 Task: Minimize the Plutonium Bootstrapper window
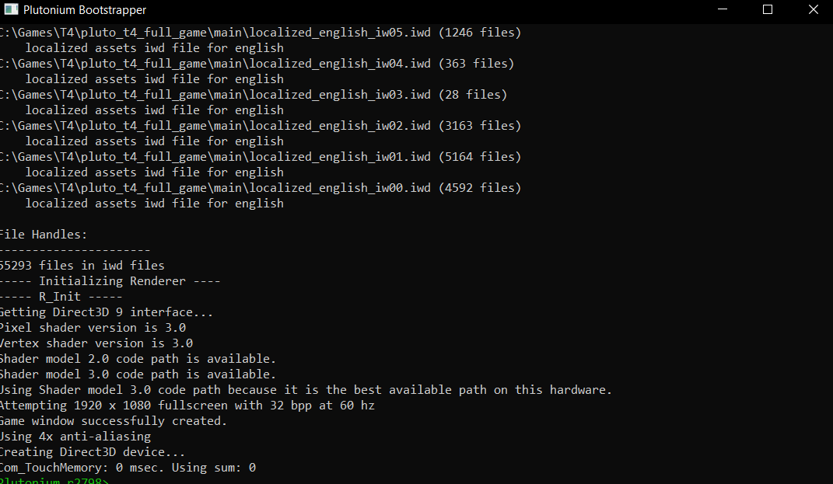tap(722, 9)
